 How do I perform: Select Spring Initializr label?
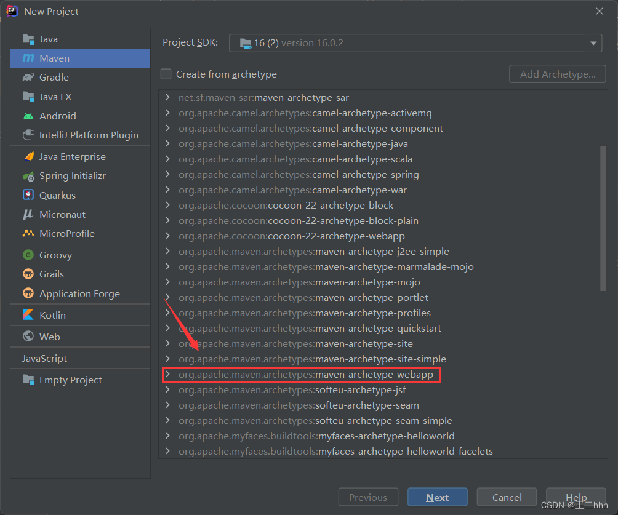click(x=73, y=176)
